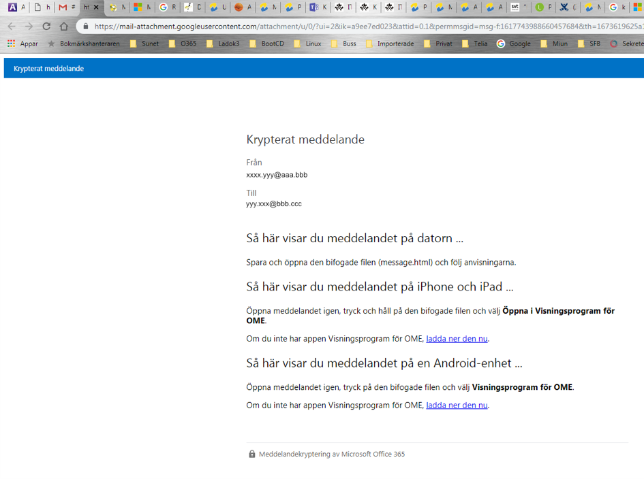Click 'ladda ner den nu' under iPhone section

click(x=457, y=339)
